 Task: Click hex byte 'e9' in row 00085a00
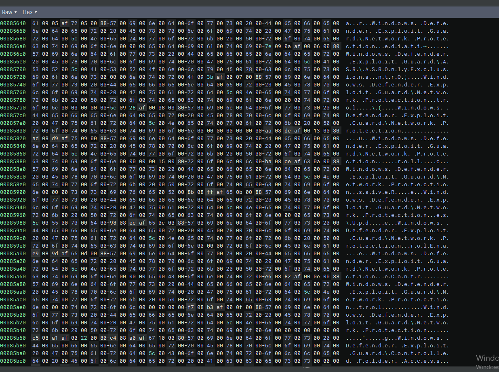(35, 253)
